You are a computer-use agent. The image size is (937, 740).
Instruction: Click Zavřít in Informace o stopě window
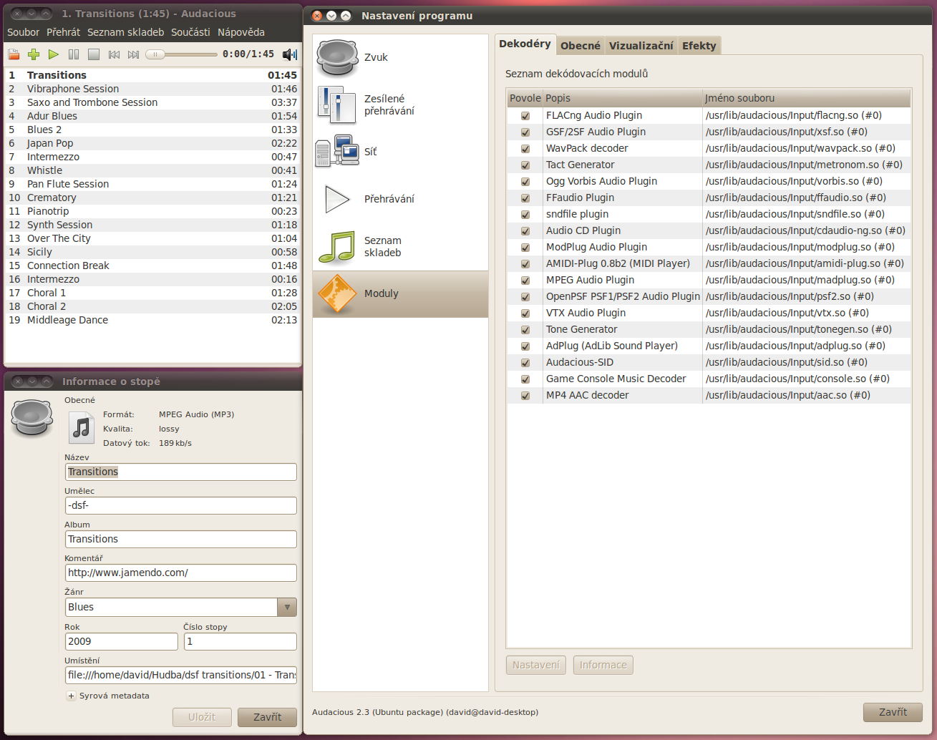[x=268, y=717]
